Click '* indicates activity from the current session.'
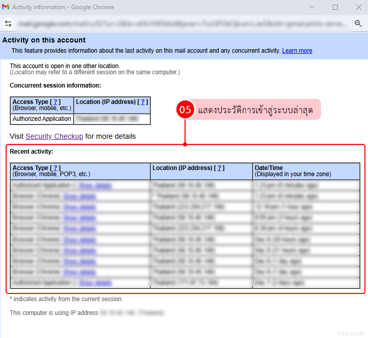The width and height of the screenshot is (368, 338). 66,299
